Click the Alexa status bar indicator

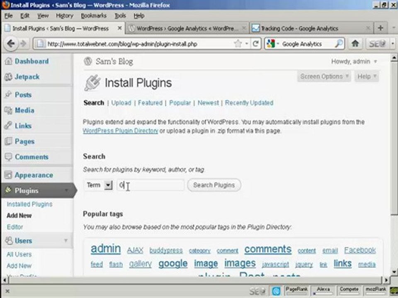click(x=323, y=291)
